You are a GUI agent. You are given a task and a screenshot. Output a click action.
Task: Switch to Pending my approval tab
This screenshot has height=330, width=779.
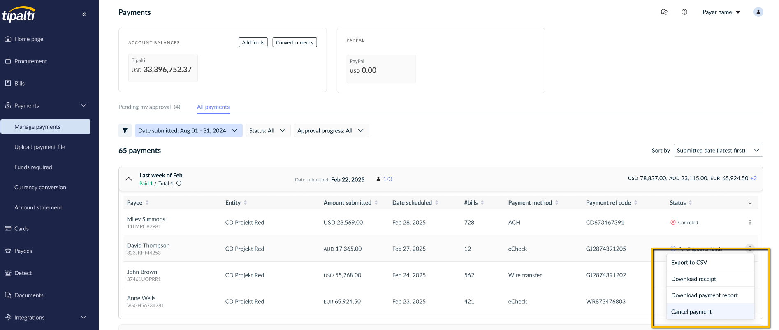point(149,107)
